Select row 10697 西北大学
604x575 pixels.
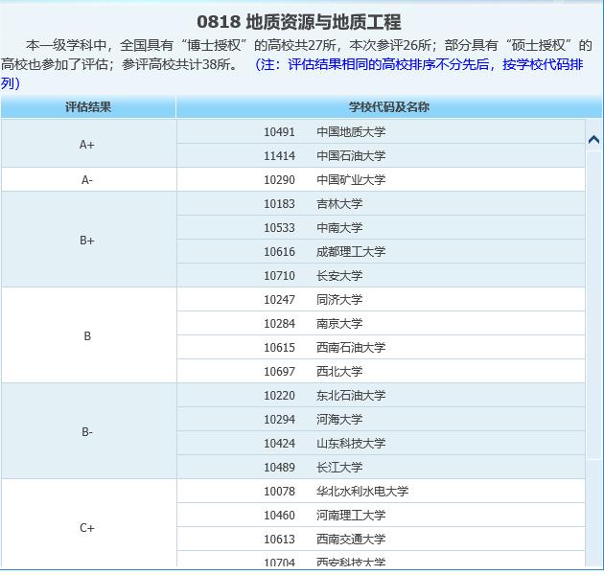(381, 371)
